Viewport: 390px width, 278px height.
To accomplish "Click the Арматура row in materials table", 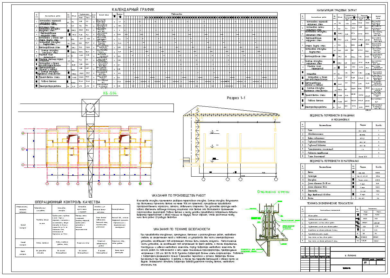I will coord(334,176).
